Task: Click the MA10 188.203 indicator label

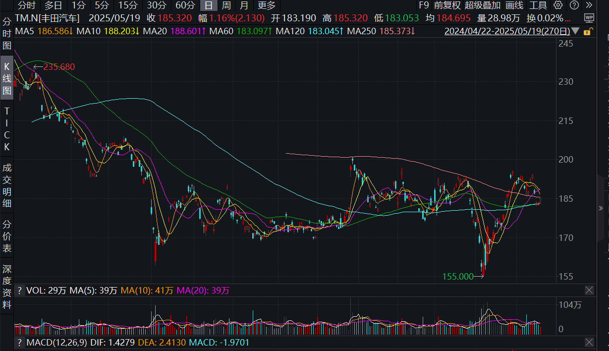Action: (108, 31)
